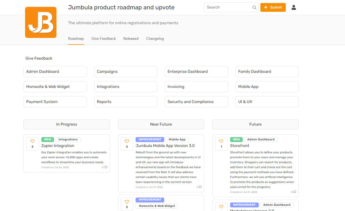Upvote Zapier Integration with heart icon
This screenshot has width=345, height=211.
point(32,141)
